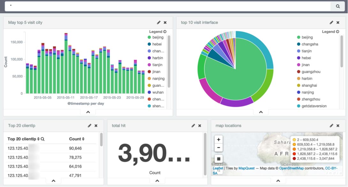Zoom in on the map

click(219, 139)
